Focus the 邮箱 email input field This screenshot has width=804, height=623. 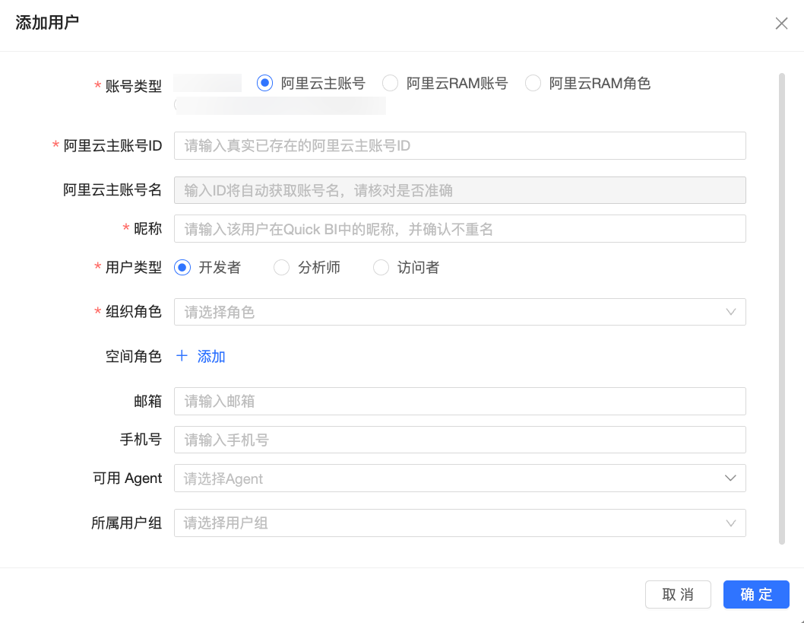(x=460, y=402)
